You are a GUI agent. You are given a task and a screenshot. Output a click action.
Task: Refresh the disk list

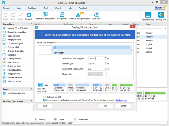click(29, 16)
